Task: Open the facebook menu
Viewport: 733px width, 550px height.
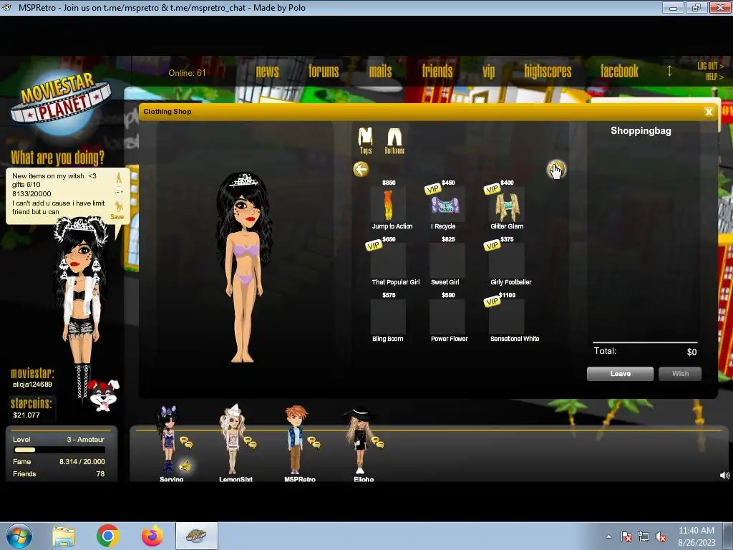Action: tap(619, 71)
